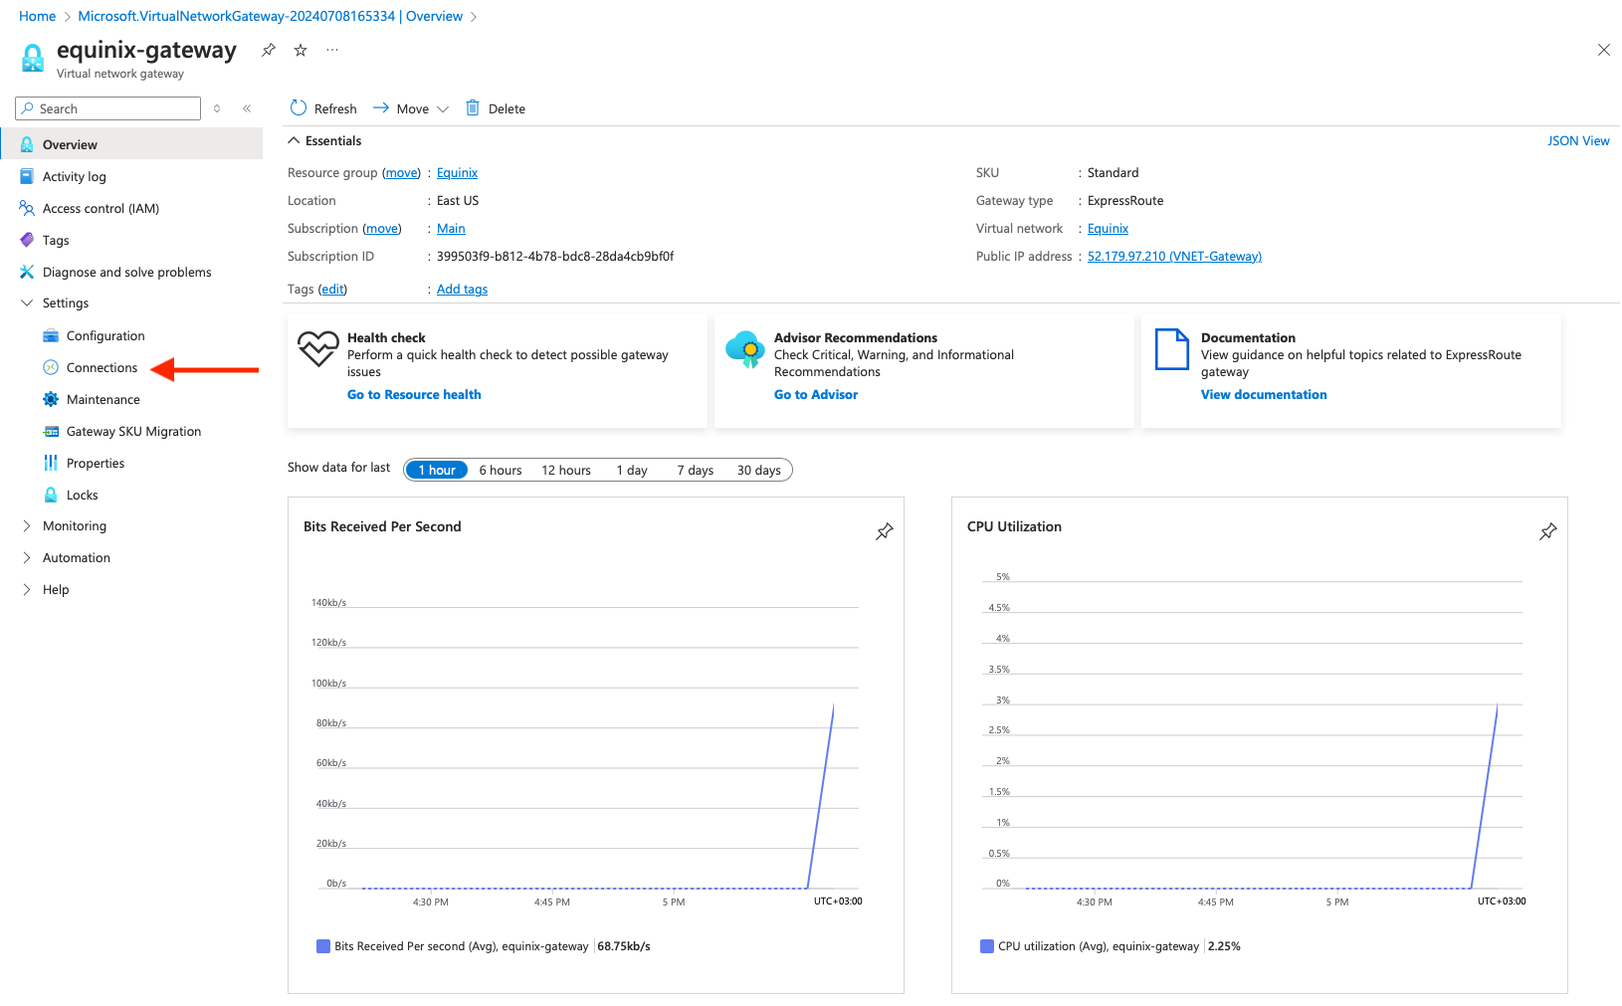This screenshot has height=1006, width=1622.
Task: Click the gateway lock icon beside title
Action: click(33, 59)
